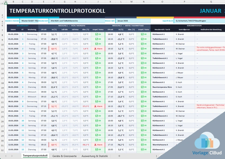Click the 85,0 °C Soll-Max value
The image size is (225, 159).
click(x=75, y=145)
